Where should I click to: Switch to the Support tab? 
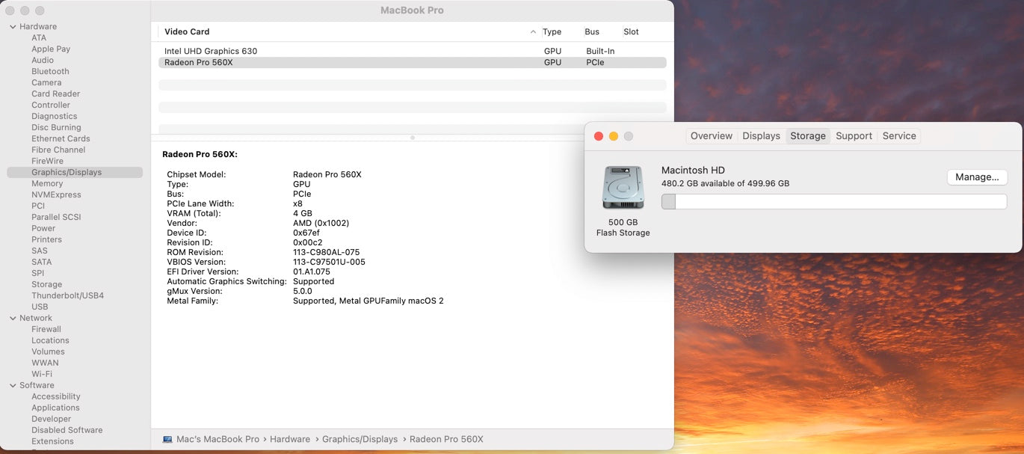tap(854, 136)
